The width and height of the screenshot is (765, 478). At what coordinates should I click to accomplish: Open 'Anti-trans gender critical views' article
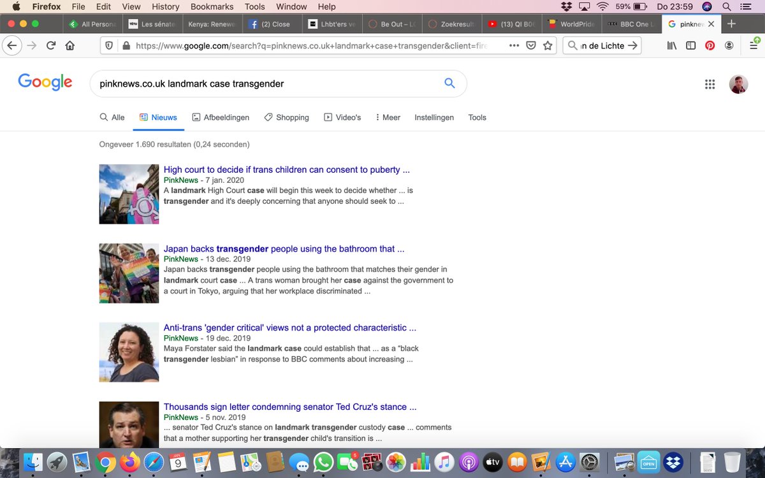pos(290,328)
